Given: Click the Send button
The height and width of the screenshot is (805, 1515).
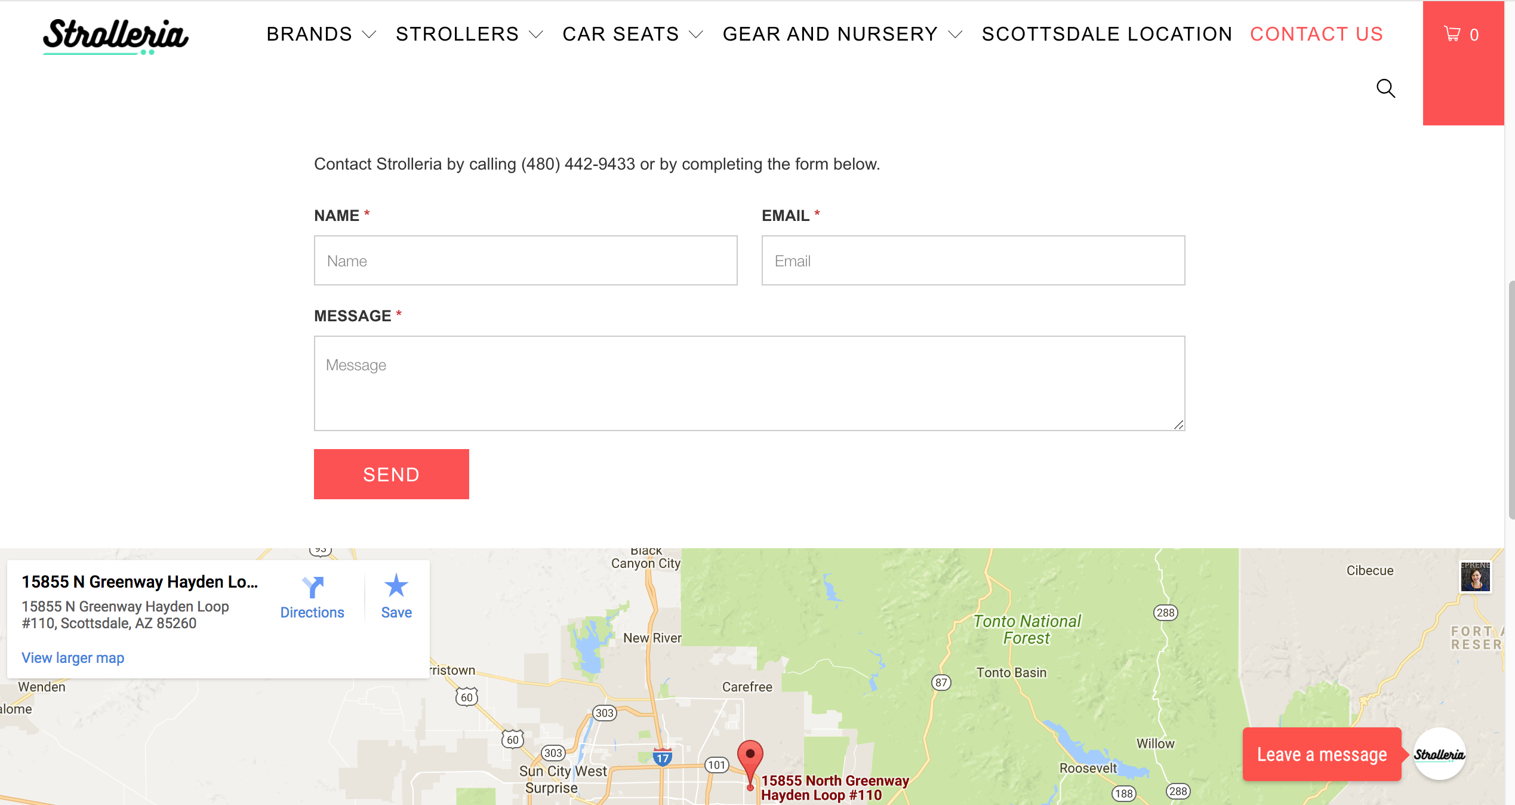Looking at the screenshot, I should click(x=392, y=474).
